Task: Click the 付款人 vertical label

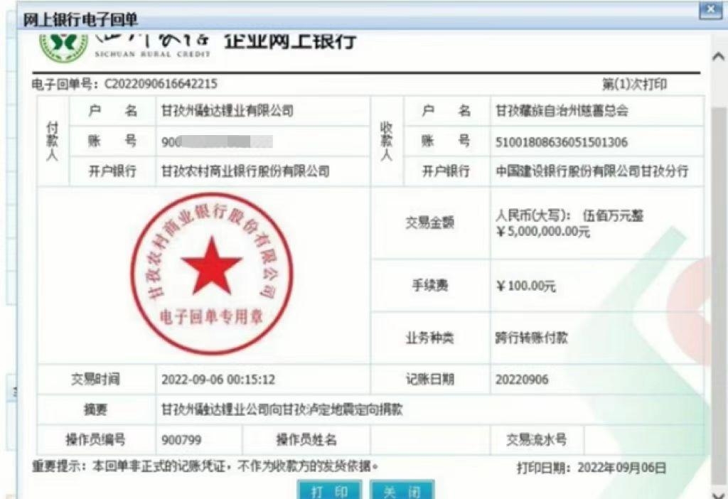Action: (53, 141)
